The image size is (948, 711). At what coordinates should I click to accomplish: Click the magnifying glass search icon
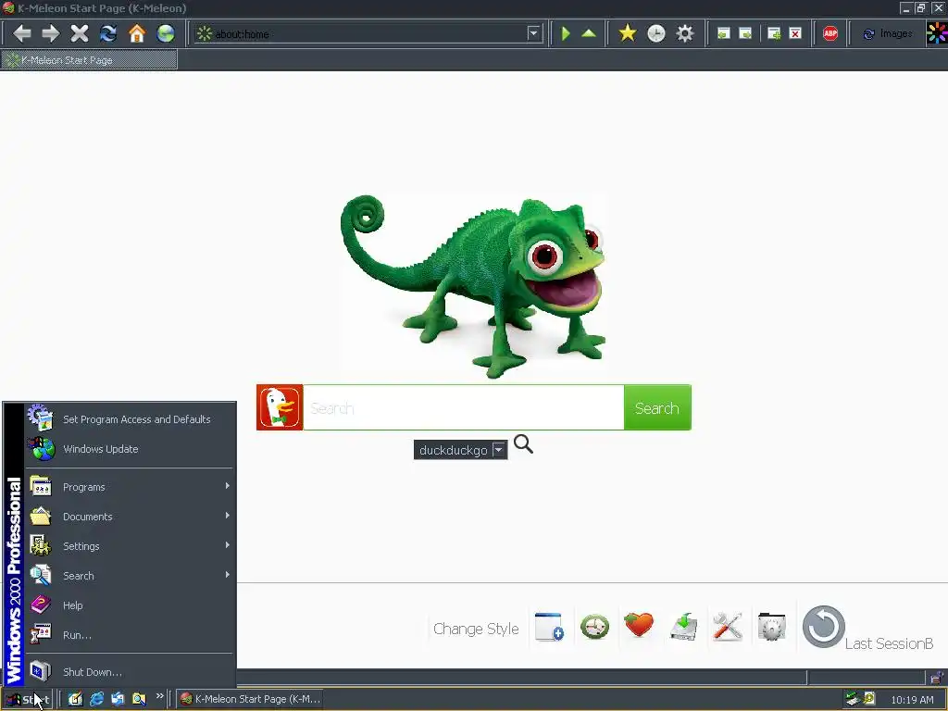pyautogui.click(x=524, y=444)
